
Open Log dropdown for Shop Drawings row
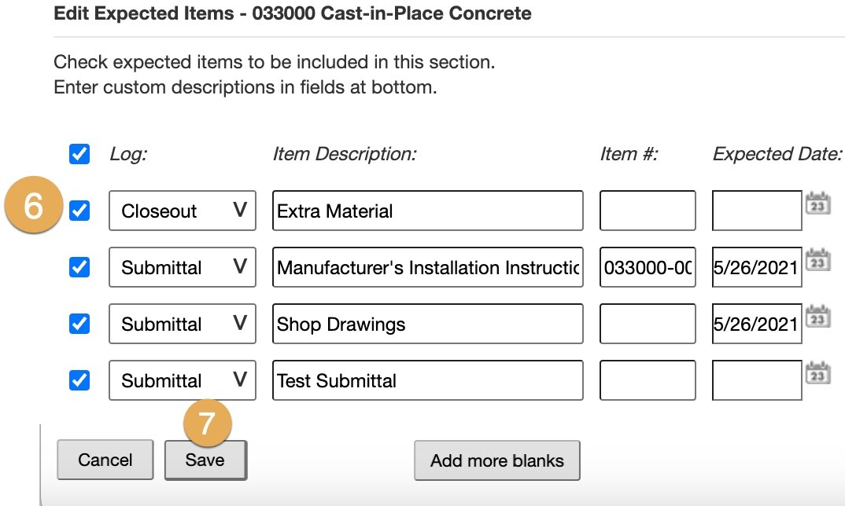coord(183,324)
